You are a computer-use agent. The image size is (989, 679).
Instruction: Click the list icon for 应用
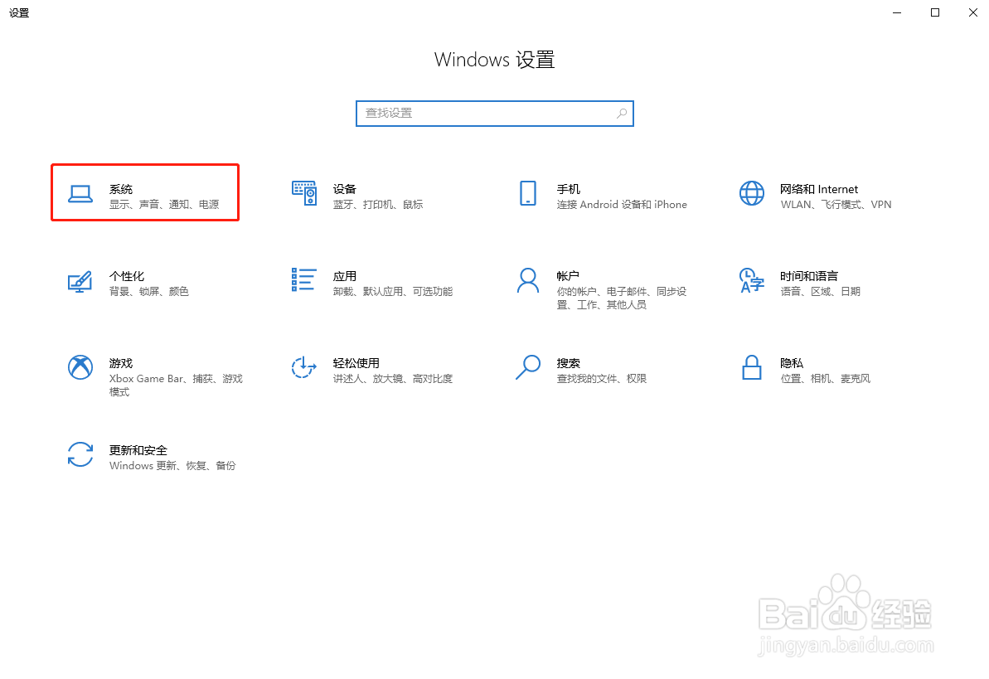coord(303,279)
